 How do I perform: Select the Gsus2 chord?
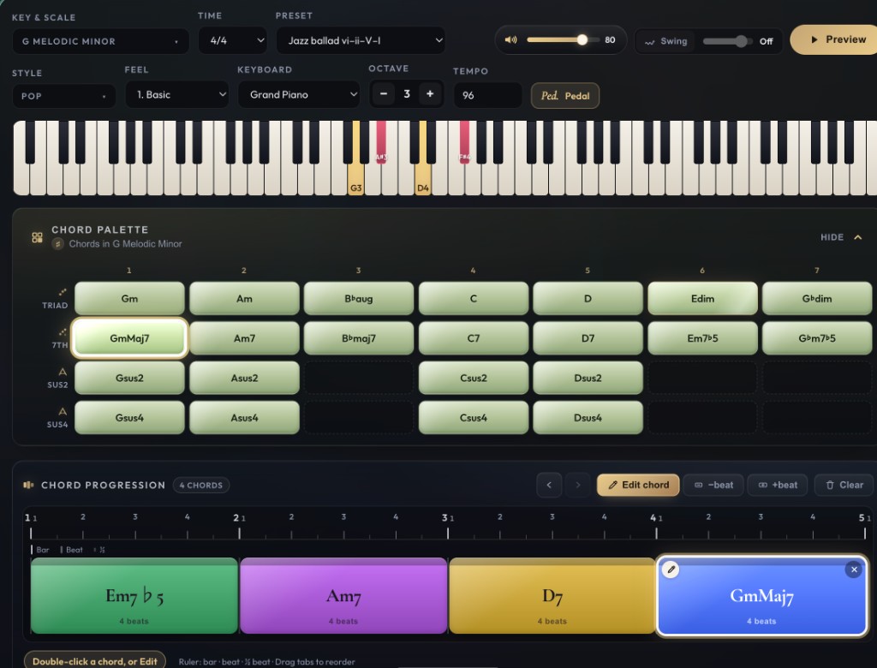129,379
